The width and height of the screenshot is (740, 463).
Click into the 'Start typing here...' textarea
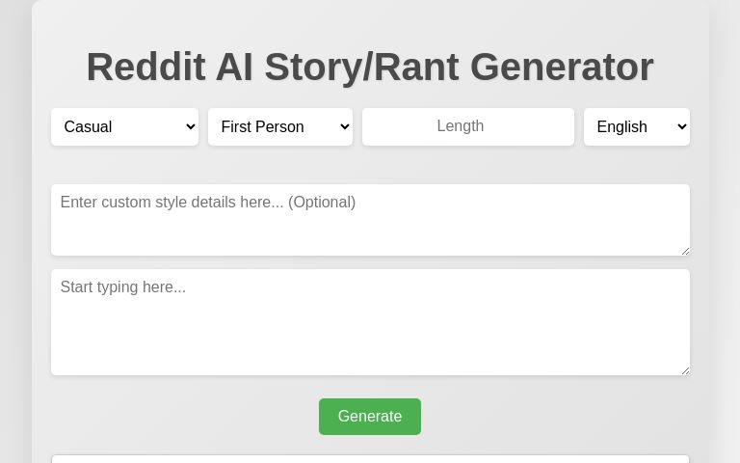tap(370, 322)
